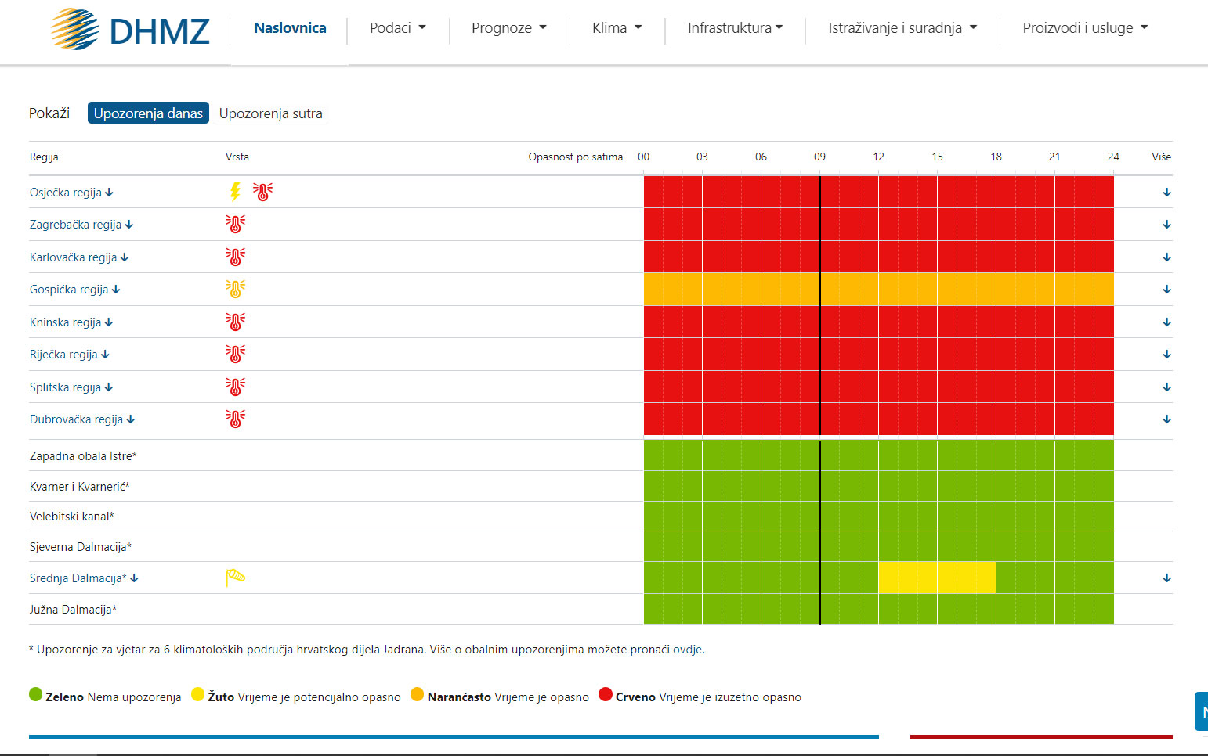Screen dimensions: 1208x756
Task: Click the wind sock icon for Srednja Dalmacija
Action: [235, 578]
